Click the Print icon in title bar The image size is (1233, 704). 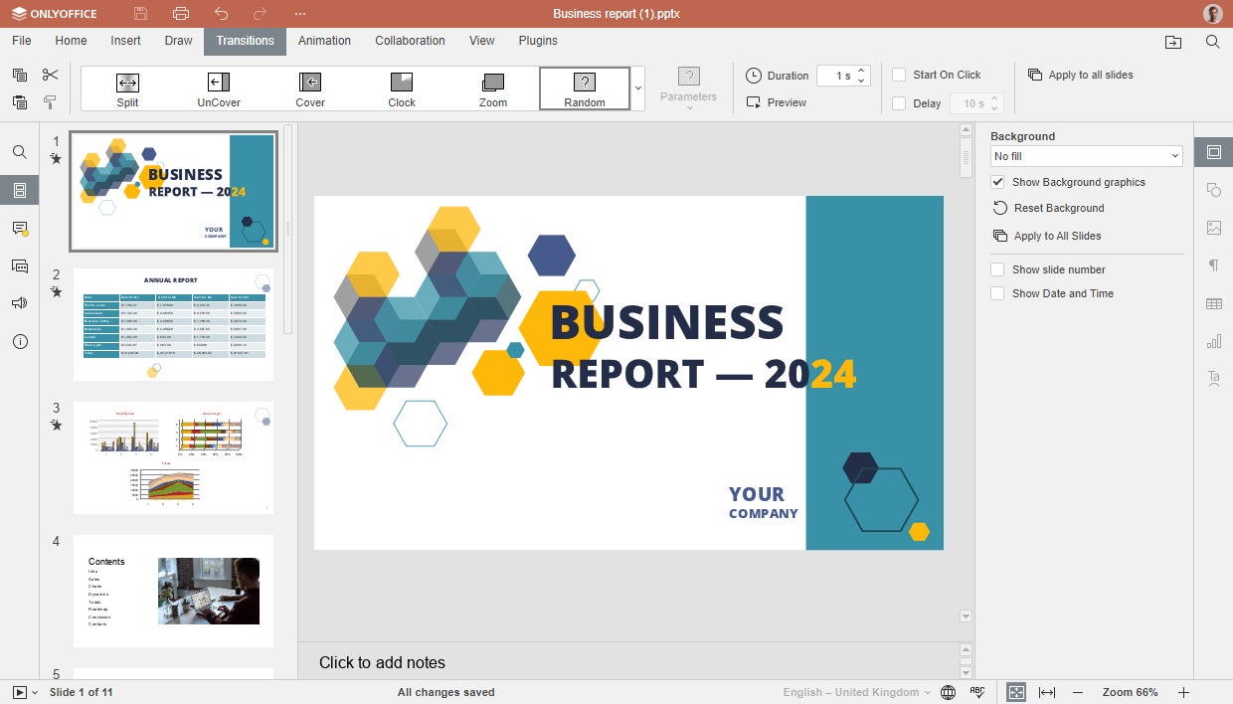[x=180, y=14]
